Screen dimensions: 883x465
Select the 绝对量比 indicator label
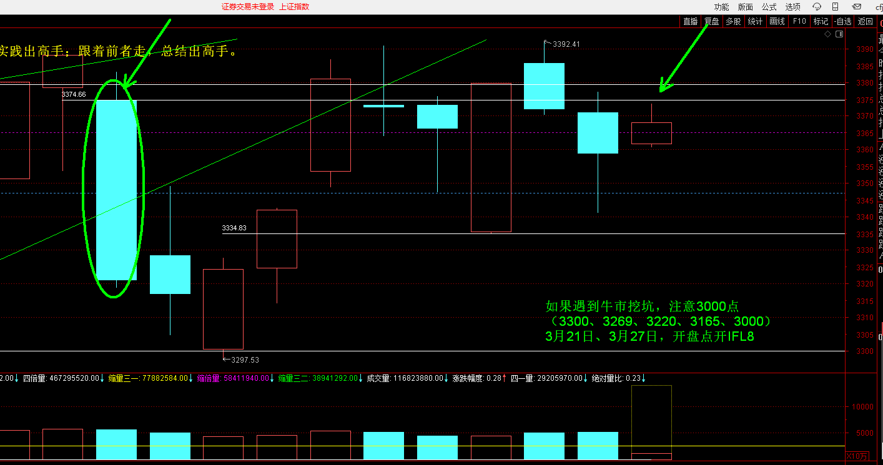pyautogui.click(x=618, y=378)
